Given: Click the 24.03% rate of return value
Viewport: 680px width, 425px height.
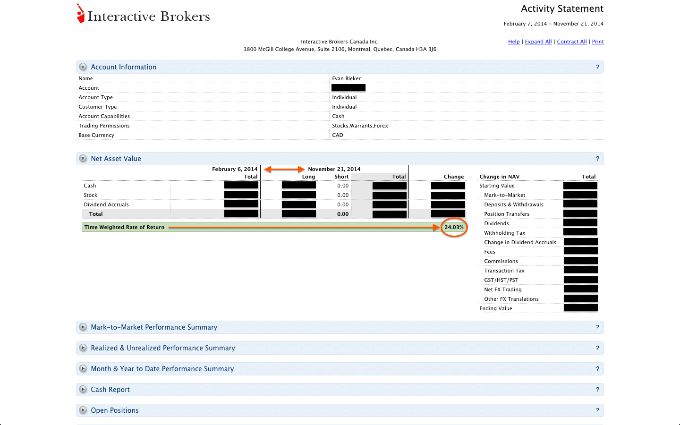Looking at the screenshot, I should coord(454,227).
